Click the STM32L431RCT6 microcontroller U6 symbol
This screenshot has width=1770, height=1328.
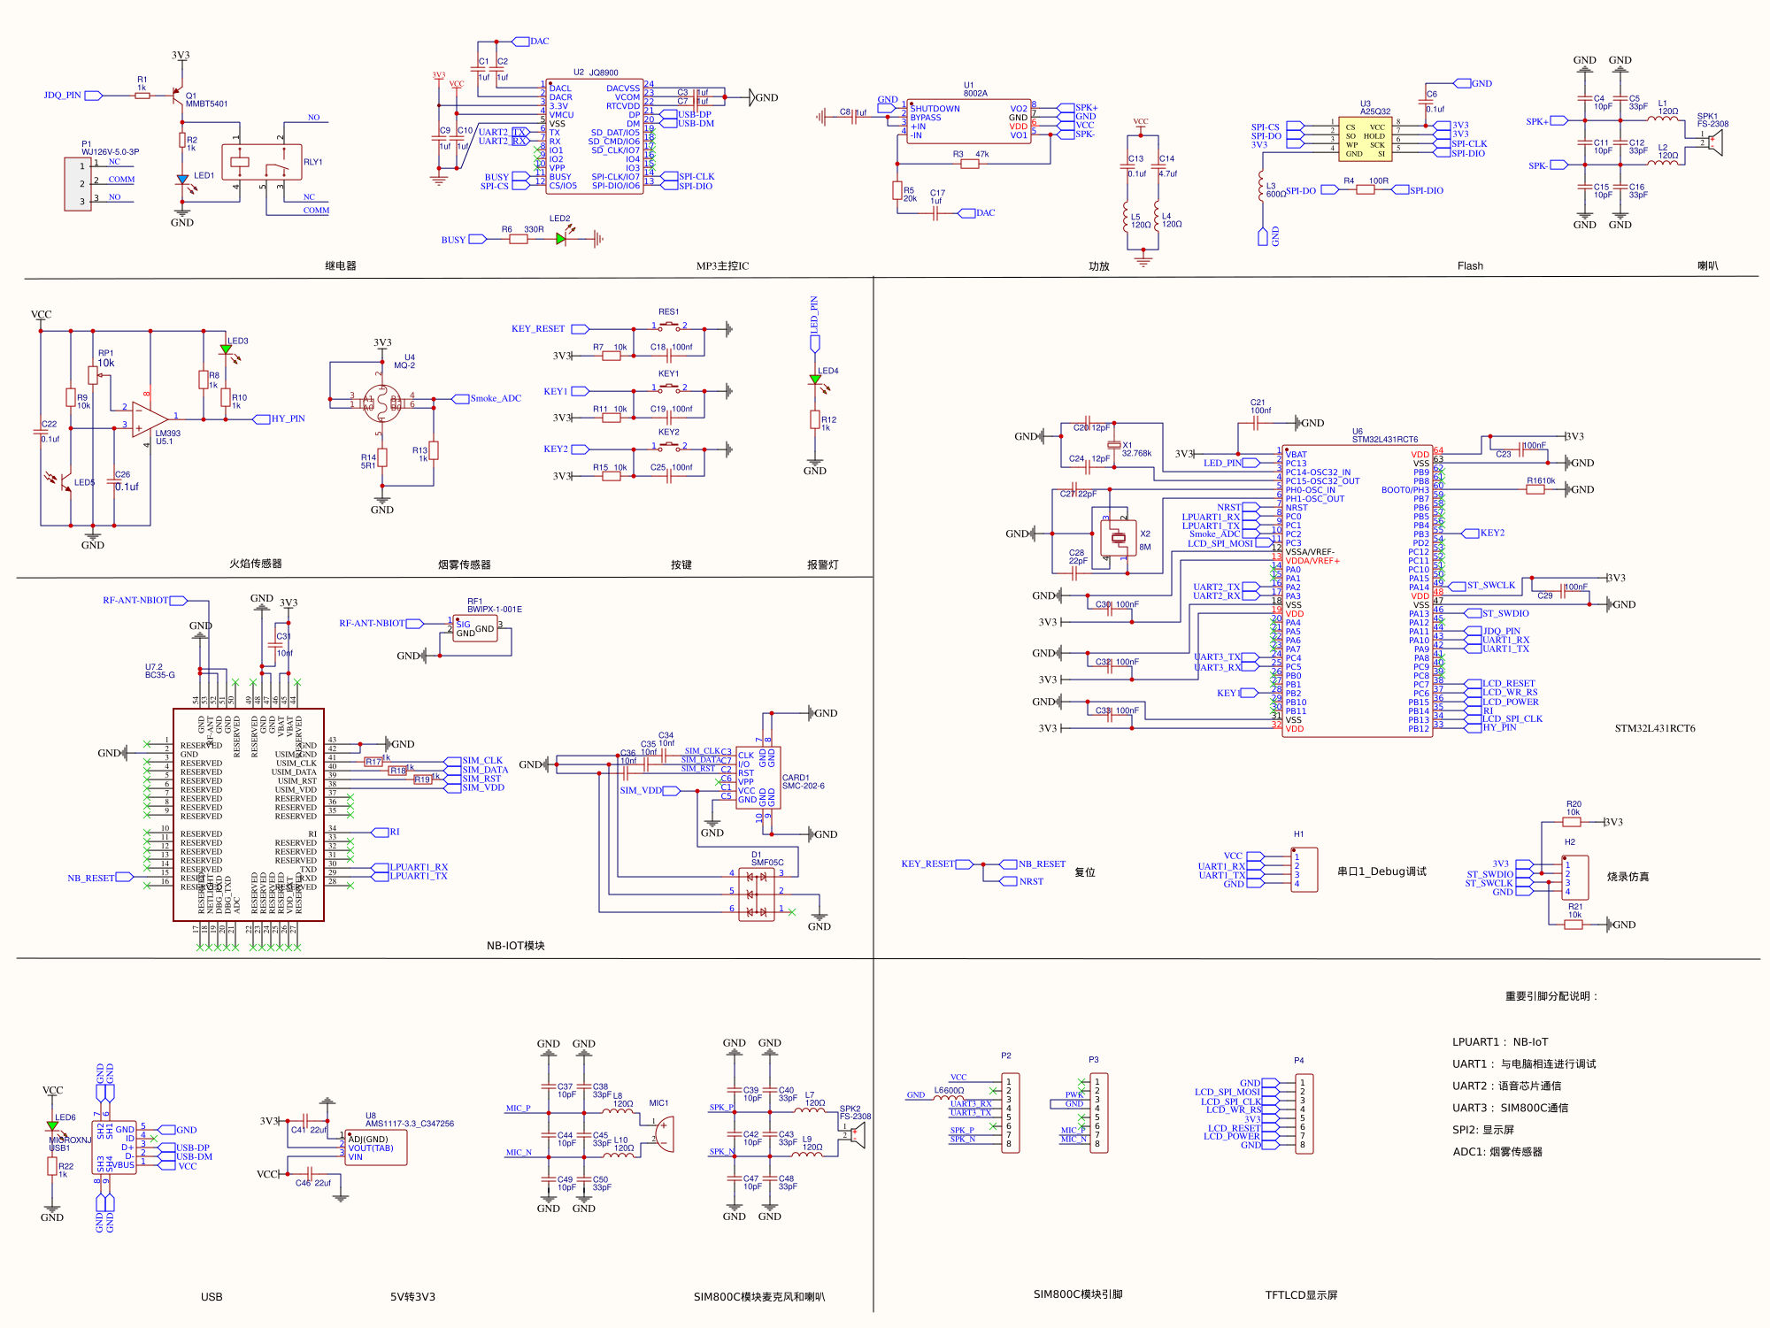click(x=1357, y=591)
